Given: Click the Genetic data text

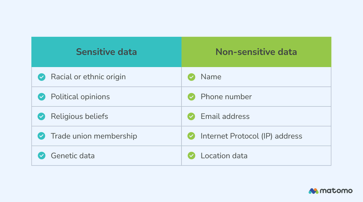Looking at the screenshot, I should click(73, 156).
